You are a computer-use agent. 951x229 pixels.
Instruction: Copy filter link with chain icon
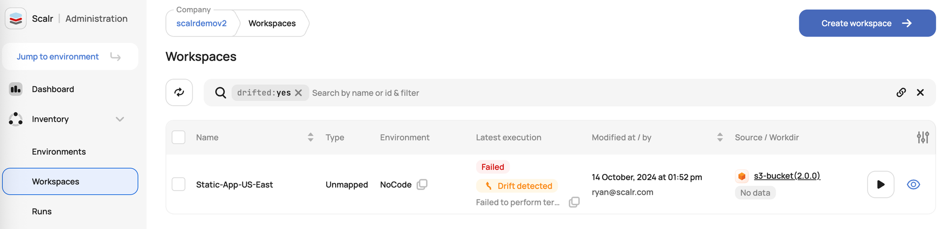tap(901, 92)
